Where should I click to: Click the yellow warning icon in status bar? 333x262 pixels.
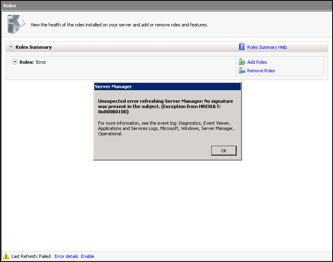[x=6, y=256]
